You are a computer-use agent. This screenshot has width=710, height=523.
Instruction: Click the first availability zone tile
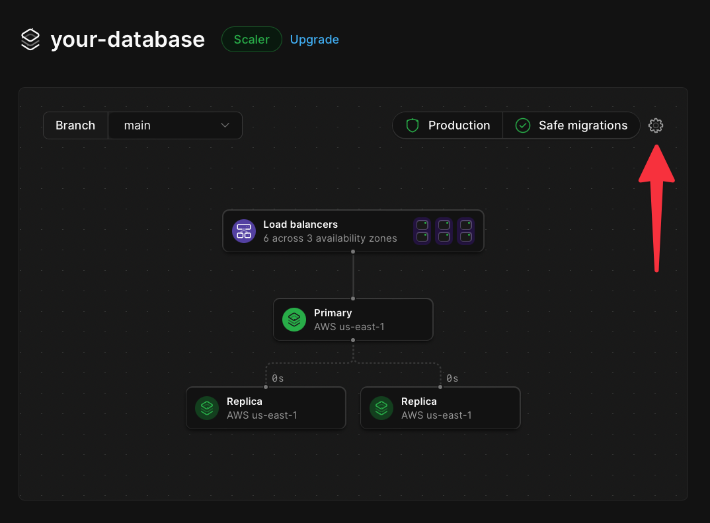point(422,231)
